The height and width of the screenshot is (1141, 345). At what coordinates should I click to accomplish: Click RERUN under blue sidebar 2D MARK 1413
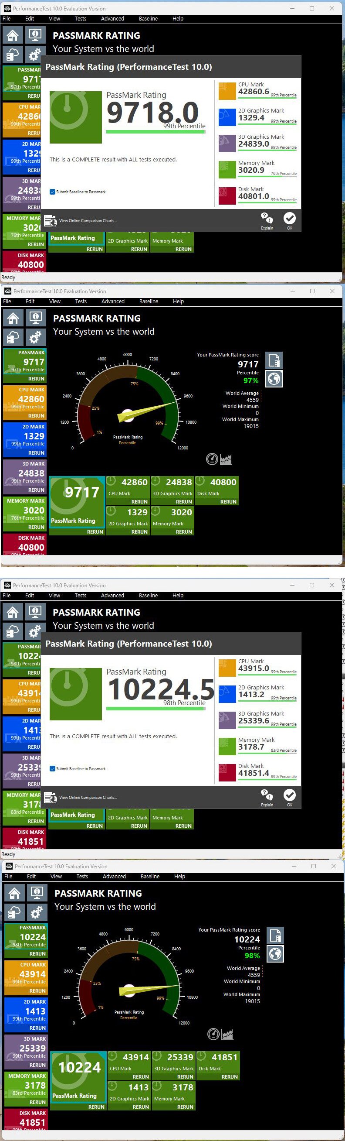pos(37,1028)
